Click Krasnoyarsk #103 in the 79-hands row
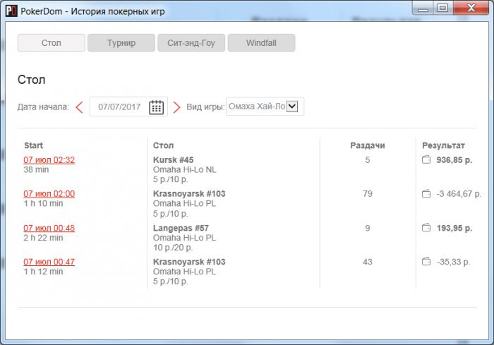The height and width of the screenshot is (345, 494). [x=189, y=194]
